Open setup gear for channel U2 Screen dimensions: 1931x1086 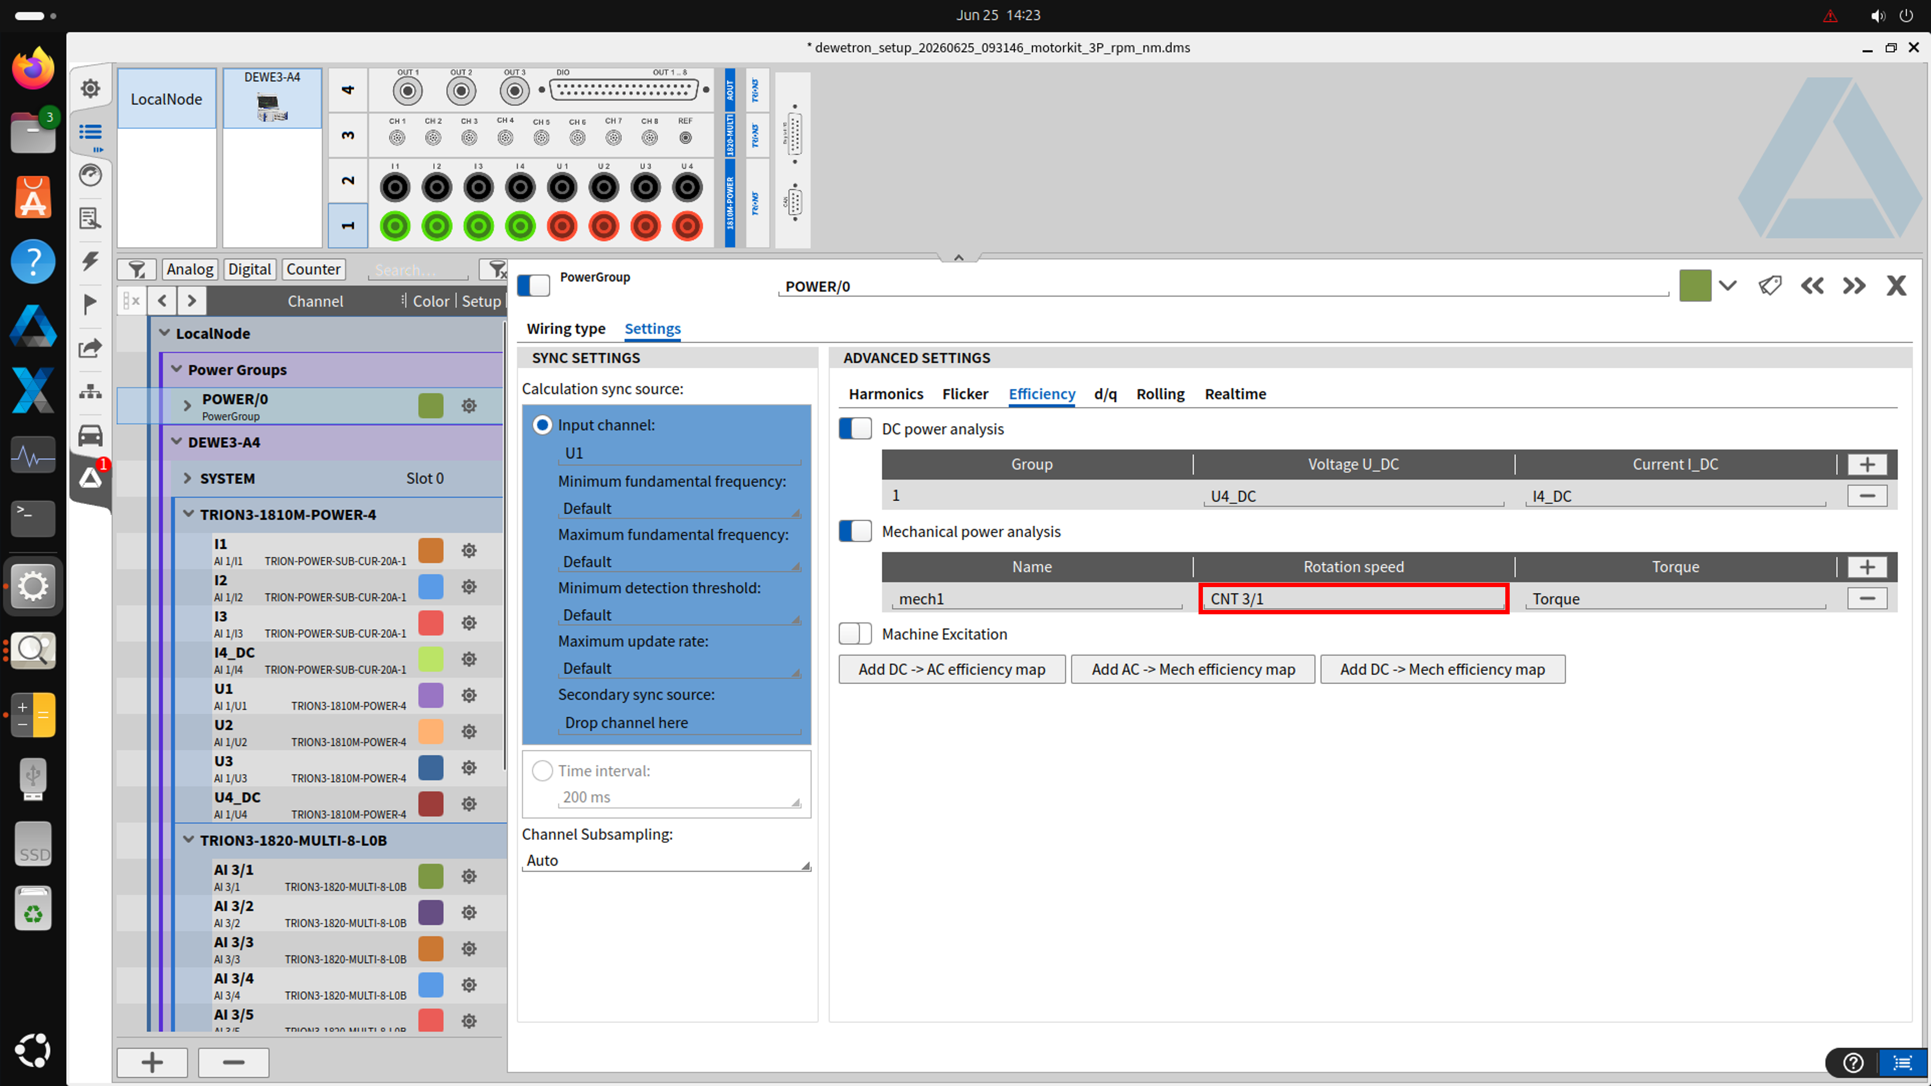click(469, 732)
